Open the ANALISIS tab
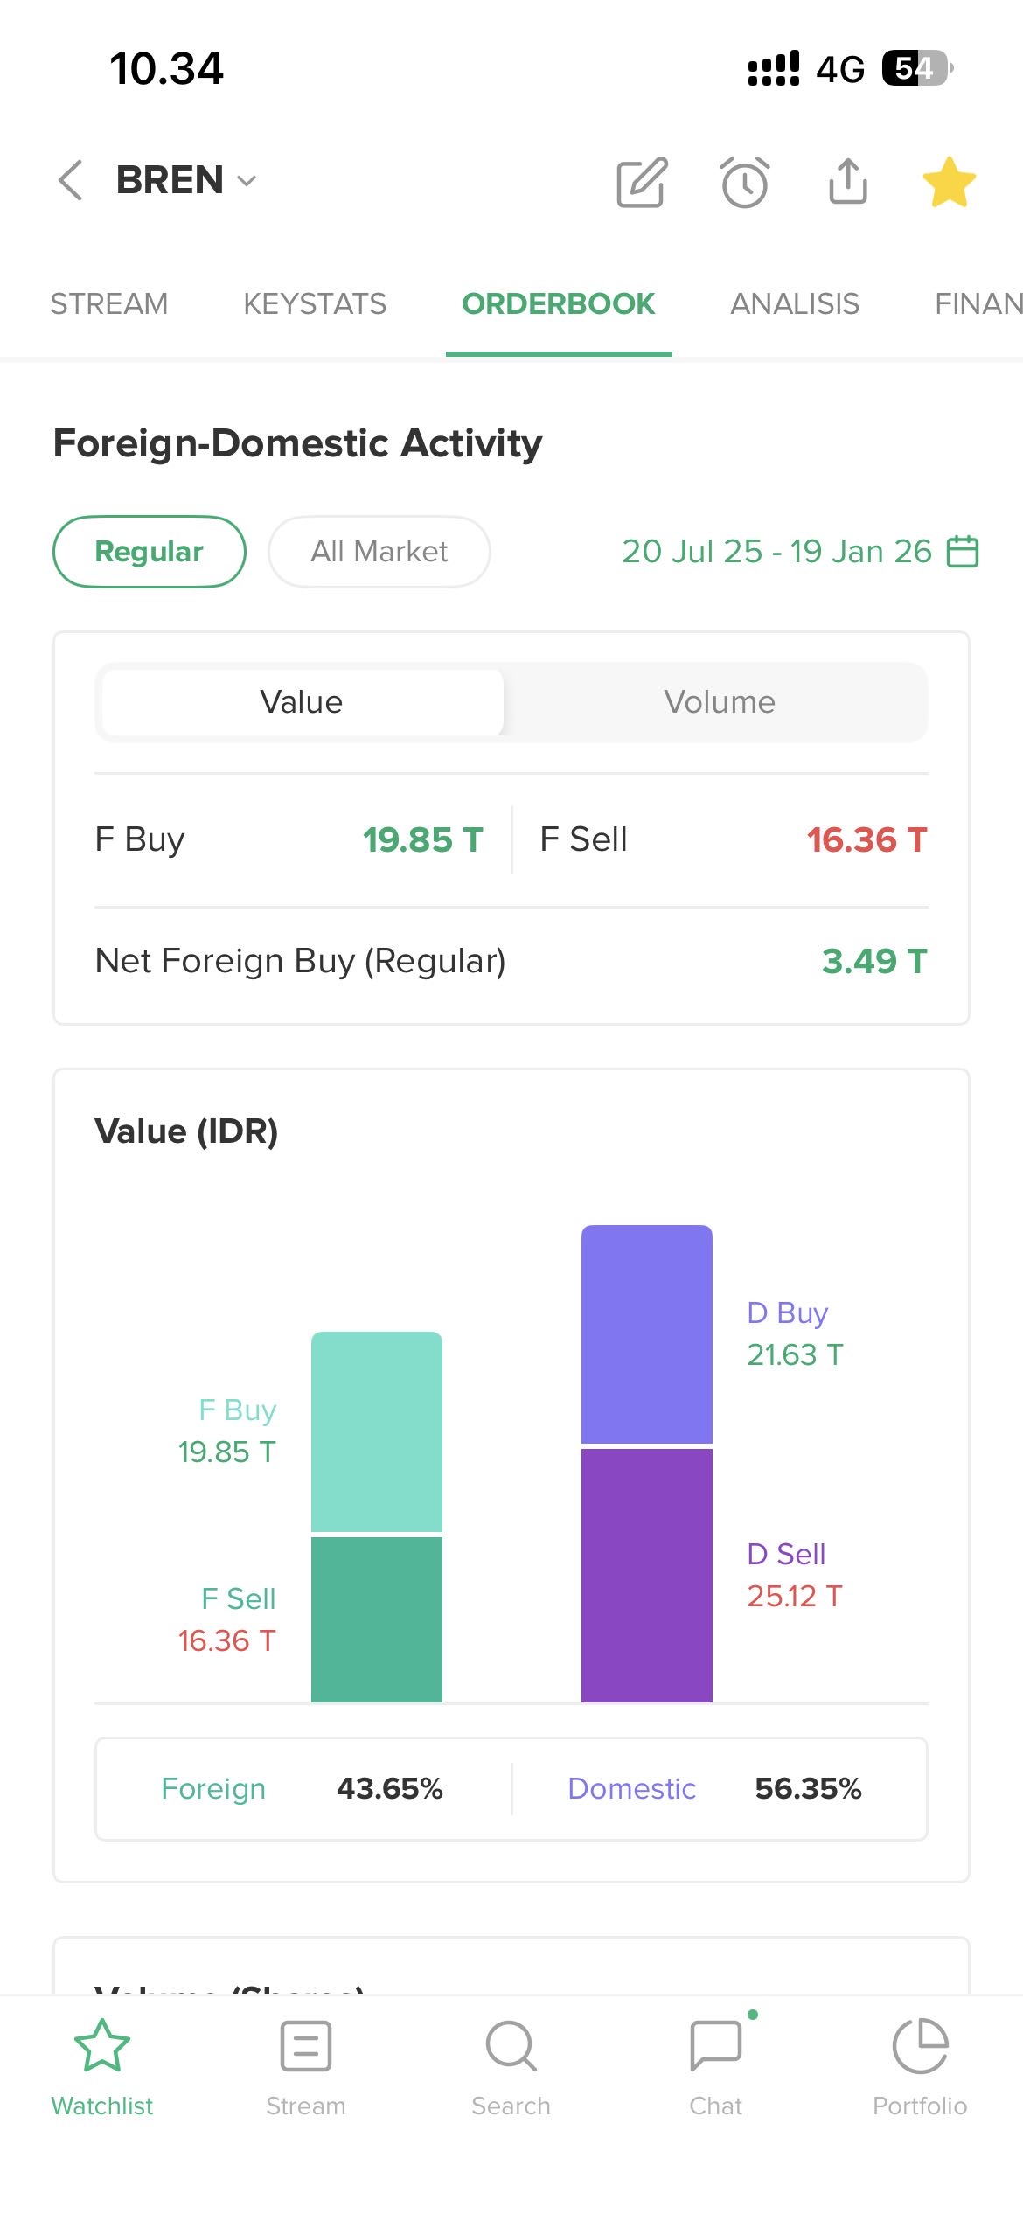The width and height of the screenshot is (1023, 2214). coord(795,304)
